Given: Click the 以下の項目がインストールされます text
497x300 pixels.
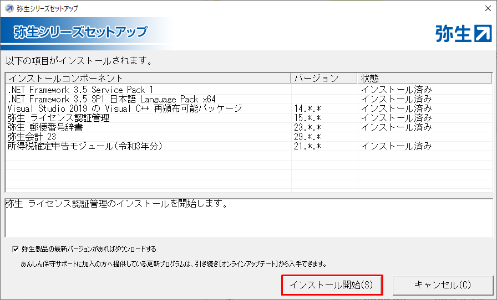Looking at the screenshot, I should tap(79, 61).
